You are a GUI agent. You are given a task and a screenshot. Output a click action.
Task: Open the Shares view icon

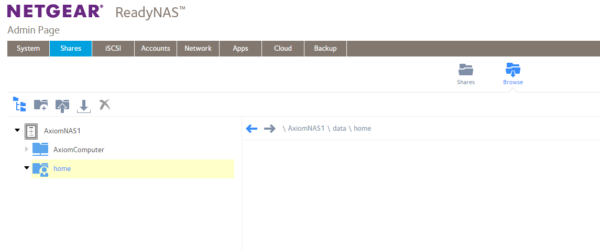coord(466,70)
